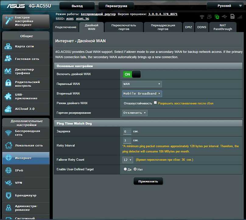Click the Retry Interval seconds input field
Viewport: 246px width, 220px height.
(127, 140)
